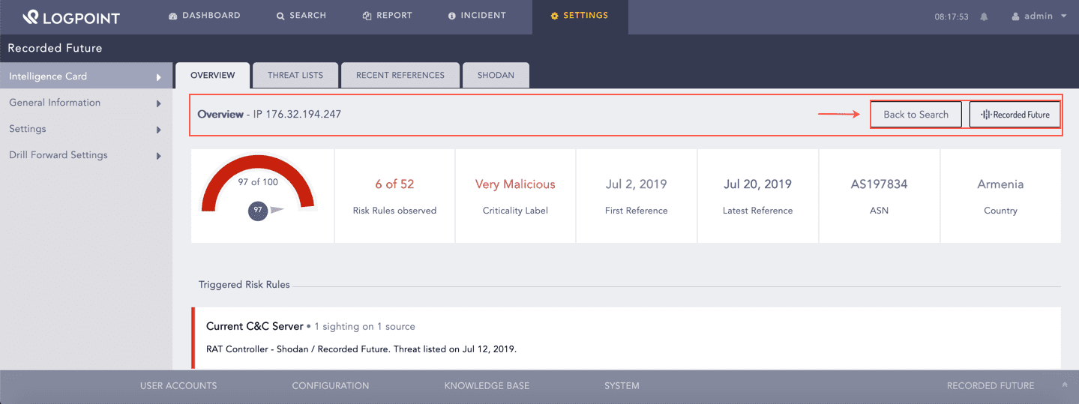Expand the sidebar Settings item arrow

158,130
